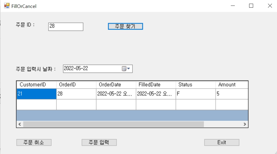Click the Exit button
277x154 pixels.
pyautogui.click(x=222, y=142)
